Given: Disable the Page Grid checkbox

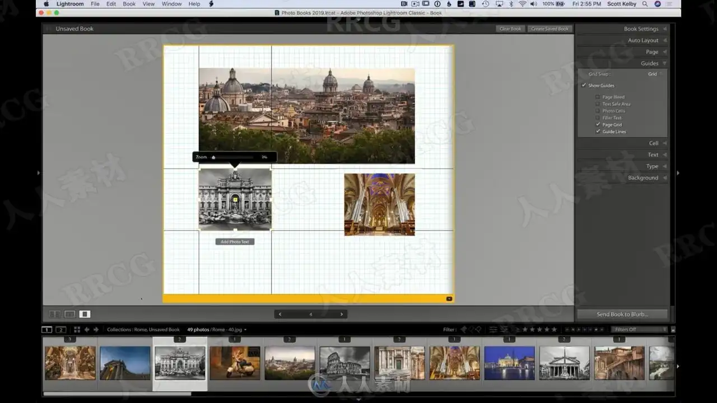Looking at the screenshot, I should click(598, 125).
